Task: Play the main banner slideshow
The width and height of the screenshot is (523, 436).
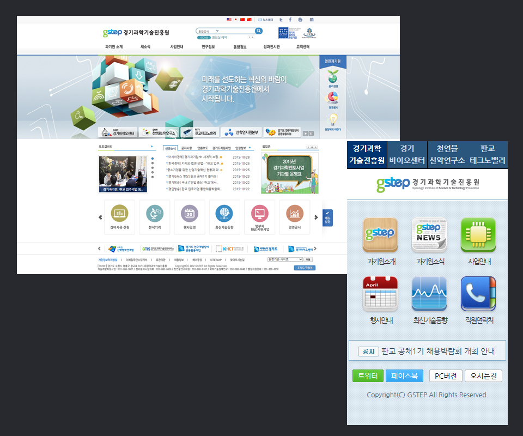Action: [305, 134]
